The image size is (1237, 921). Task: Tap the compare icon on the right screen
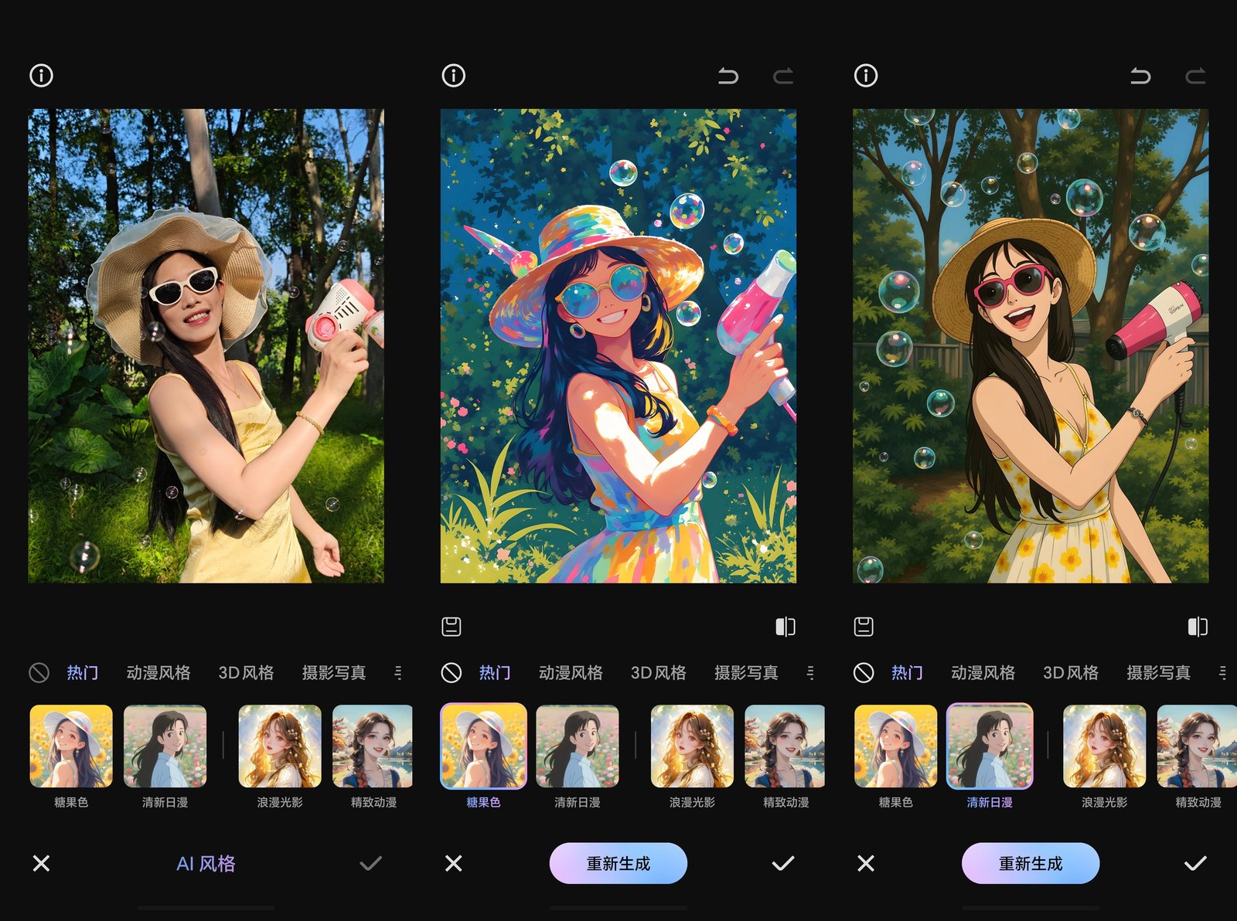click(x=1198, y=627)
